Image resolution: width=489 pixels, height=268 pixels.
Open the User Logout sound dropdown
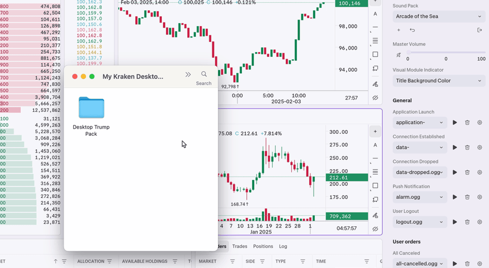click(x=419, y=222)
